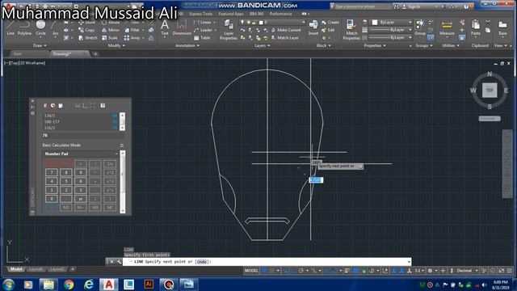Open the Decimal units dropdown
The height and width of the screenshot is (291, 517).
[467, 271]
